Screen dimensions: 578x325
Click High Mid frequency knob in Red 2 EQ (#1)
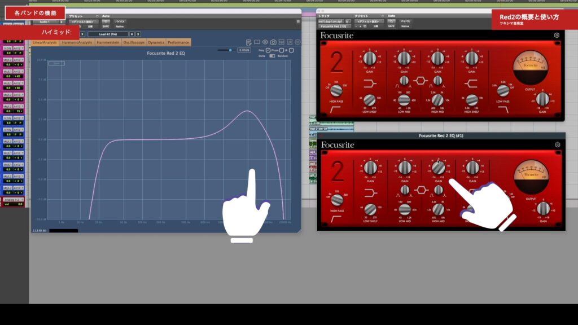(x=438, y=209)
